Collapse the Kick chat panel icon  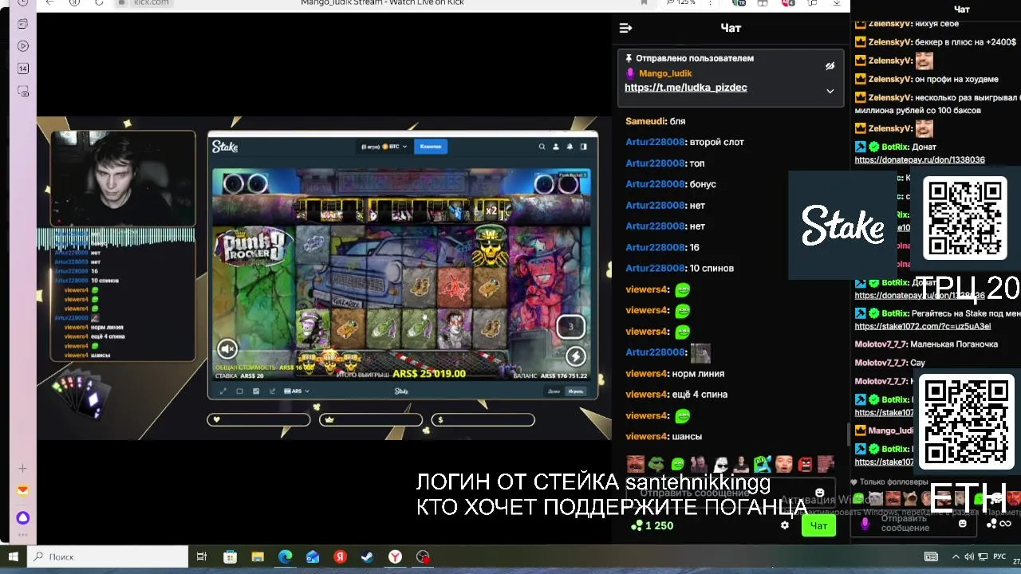(x=625, y=28)
